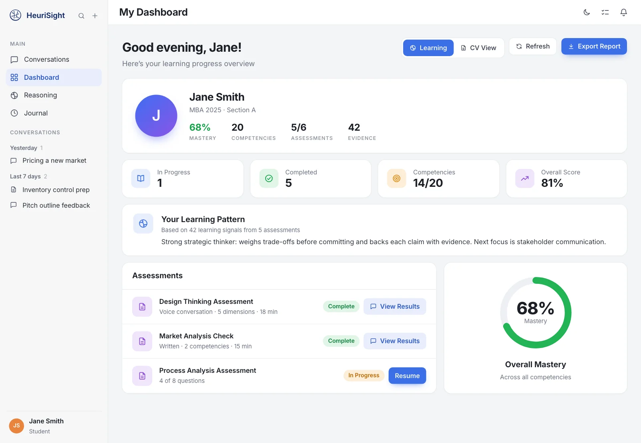
Task: Open the "Pricing a new market" conversation
Action: 54,160
